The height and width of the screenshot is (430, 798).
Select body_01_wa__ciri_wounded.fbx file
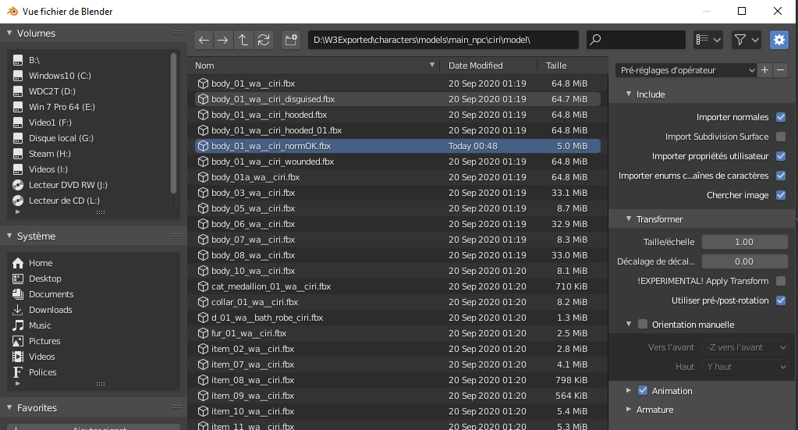398,162
